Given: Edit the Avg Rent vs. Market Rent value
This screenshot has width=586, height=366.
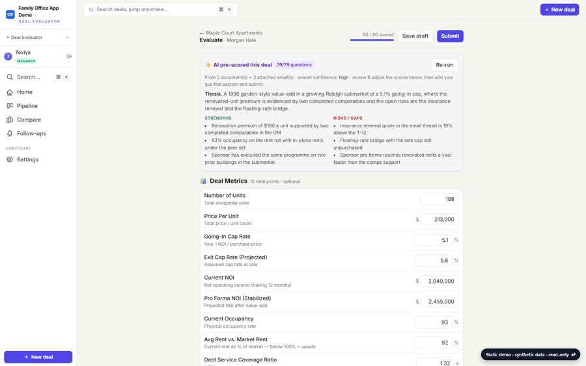Looking at the screenshot, I should click(x=433, y=343).
